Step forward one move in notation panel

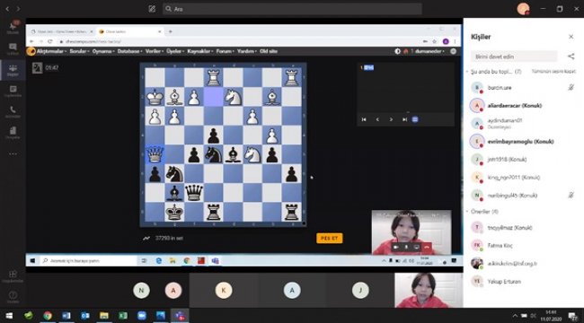pos(391,119)
